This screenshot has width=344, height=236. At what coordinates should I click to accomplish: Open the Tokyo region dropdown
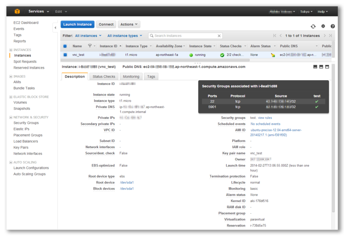tap(306, 12)
